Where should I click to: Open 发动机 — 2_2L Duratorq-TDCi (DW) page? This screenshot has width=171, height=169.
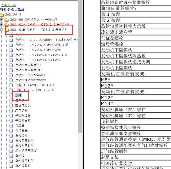tap(47, 40)
